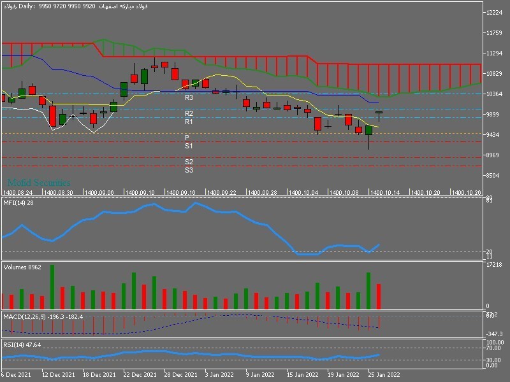Click the R1 resistance level label
Screen dimensions: 510x382
click(189, 122)
